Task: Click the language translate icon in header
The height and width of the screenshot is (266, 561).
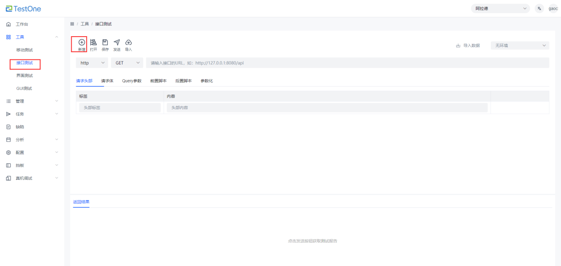Action: point(539,9)
